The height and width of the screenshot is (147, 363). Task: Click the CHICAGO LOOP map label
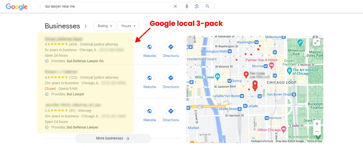click(x=281, y=83)
